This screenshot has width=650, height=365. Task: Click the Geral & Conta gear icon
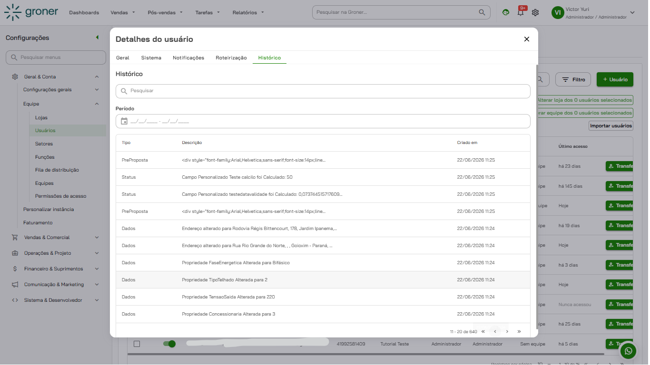click(x=15, y=77)
